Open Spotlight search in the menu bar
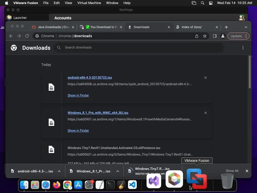Screen dimensions: 257x193 click(x=203, y=3)
